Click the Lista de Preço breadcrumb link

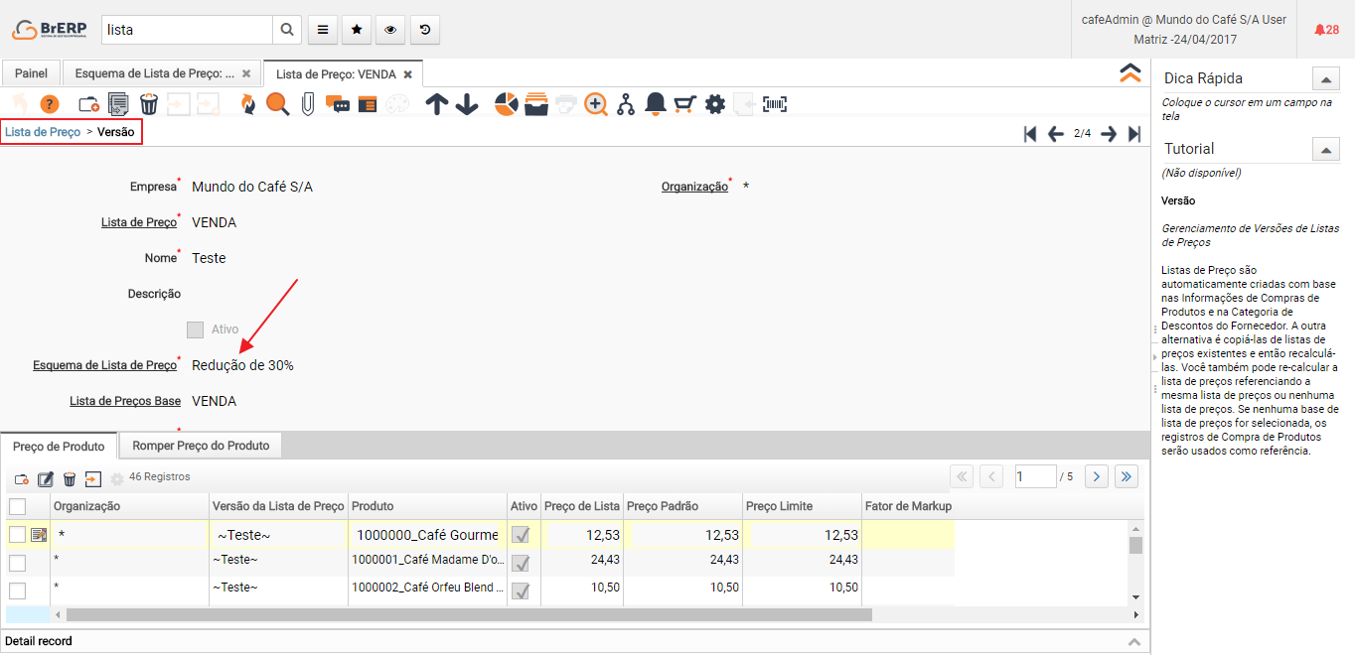pos(43,132)
